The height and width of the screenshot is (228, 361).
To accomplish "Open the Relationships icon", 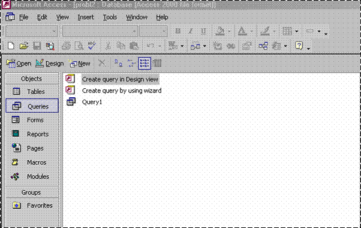I will pyautogui.click(x=263, y=46).
